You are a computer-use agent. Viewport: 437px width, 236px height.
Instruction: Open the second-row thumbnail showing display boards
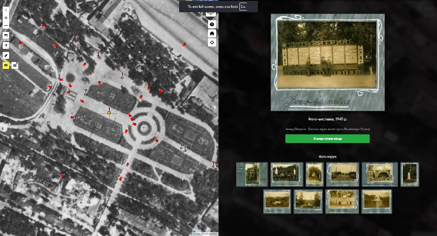pyautogui.click(x=342, y=202)
